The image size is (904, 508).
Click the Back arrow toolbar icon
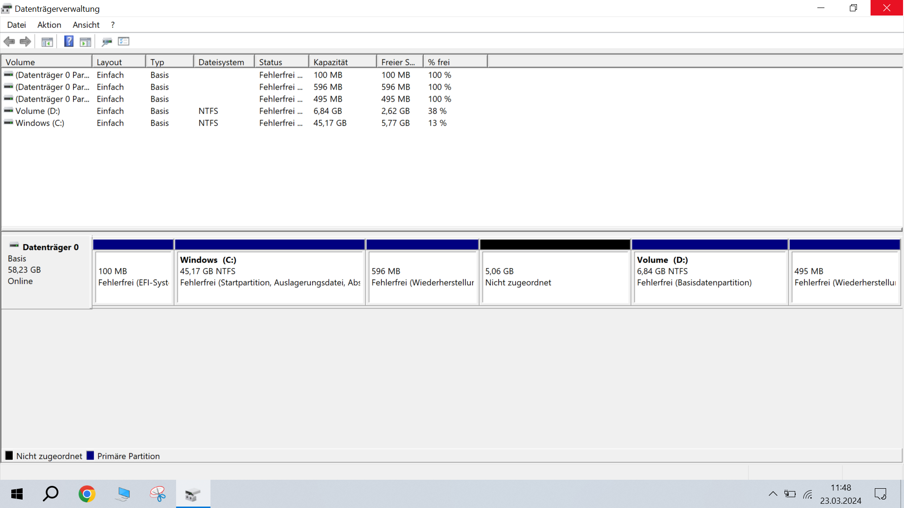(9, 41)
